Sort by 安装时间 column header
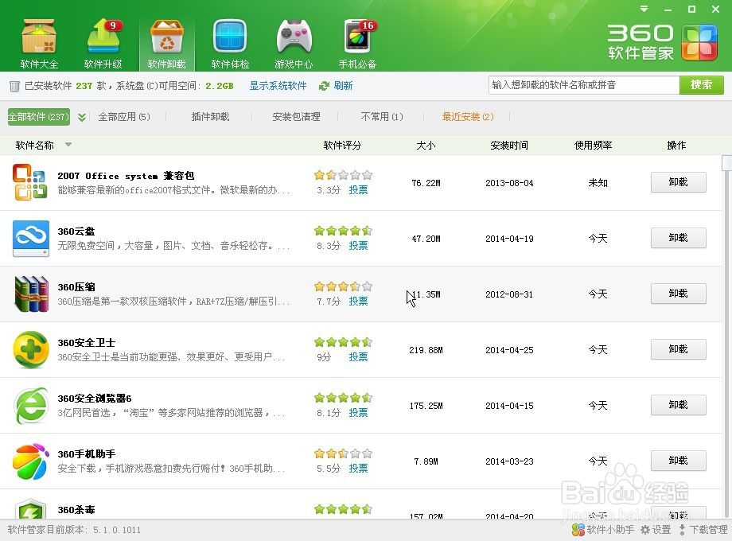This screenshot has height=541, width=732. coord(509,145)
